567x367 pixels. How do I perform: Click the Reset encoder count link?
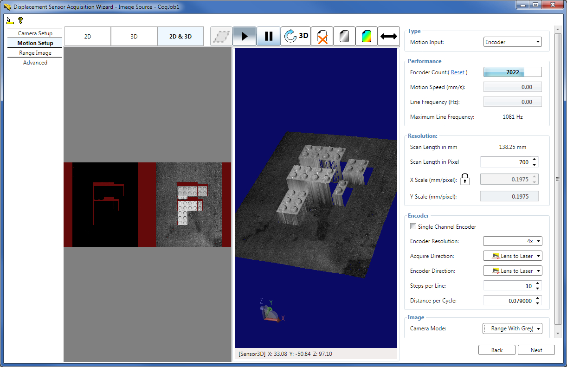(x=458, y=72)
